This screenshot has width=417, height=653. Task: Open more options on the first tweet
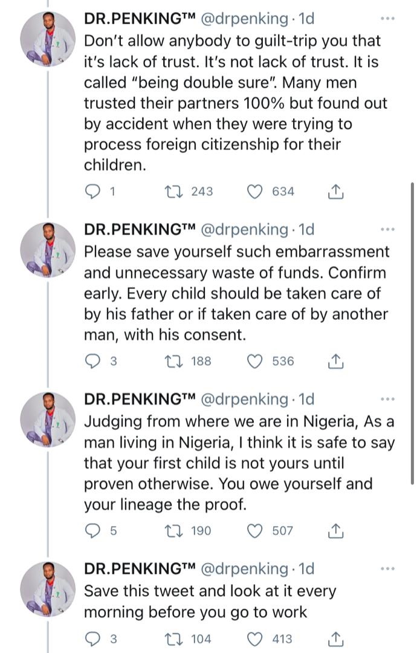click(387, 19)
